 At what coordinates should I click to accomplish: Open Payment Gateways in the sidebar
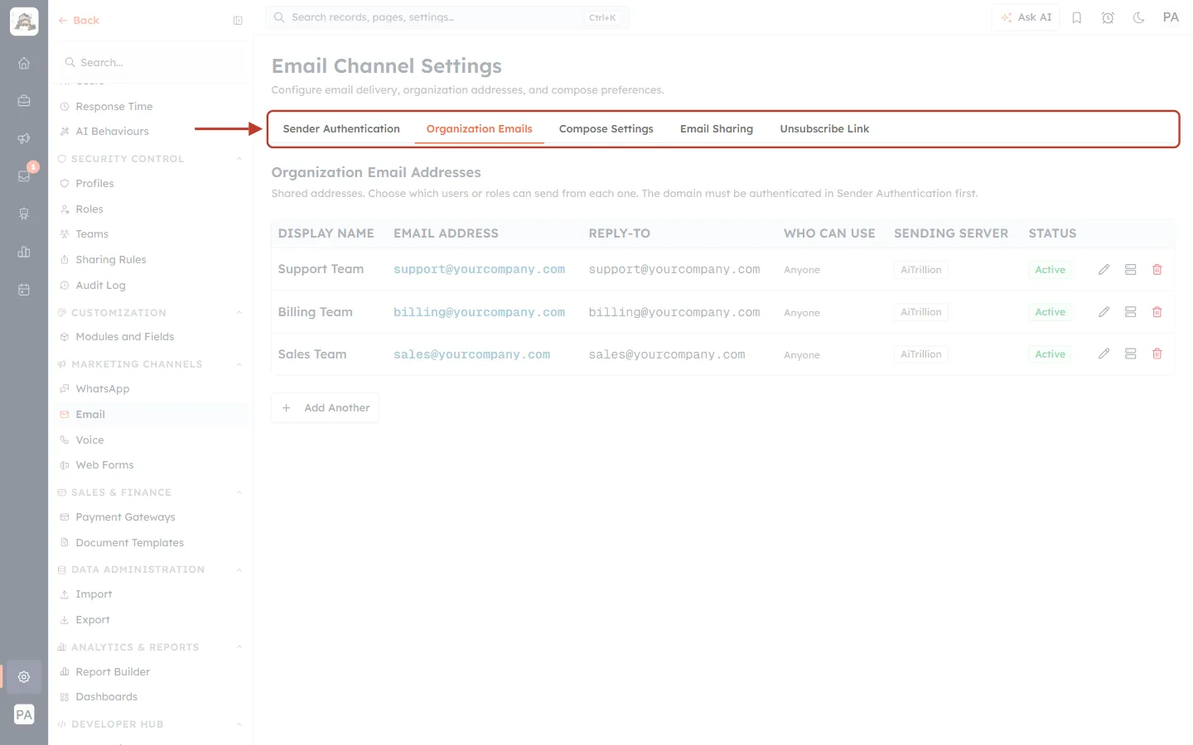[125, 517]
